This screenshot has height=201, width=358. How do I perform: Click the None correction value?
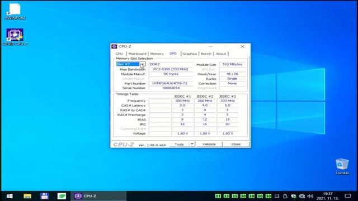(x=232, y=83)
